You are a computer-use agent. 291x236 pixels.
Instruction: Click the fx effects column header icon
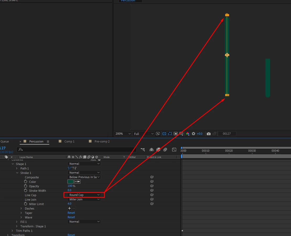[81, 157]
